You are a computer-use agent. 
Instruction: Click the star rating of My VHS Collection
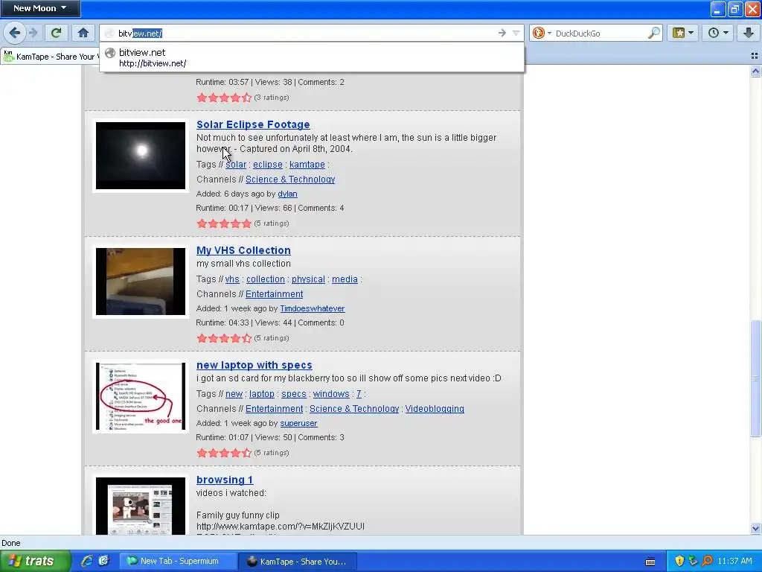(224, 338)
